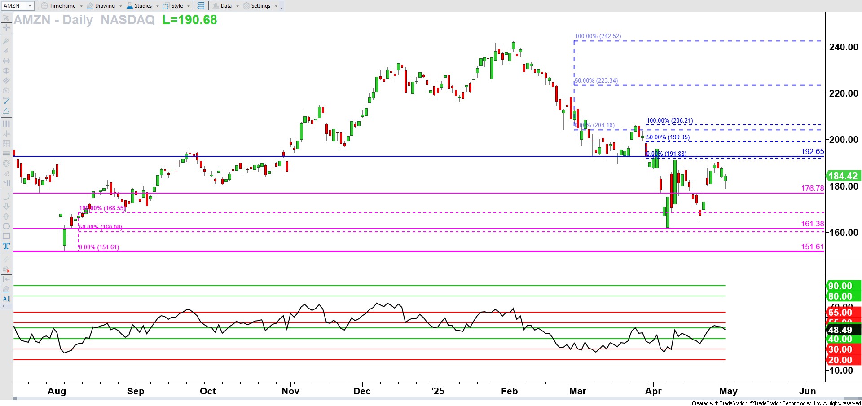This screenshot has height=406, width=862.
Task: Select the crosshair cursor tool
Action: [6, 28]
